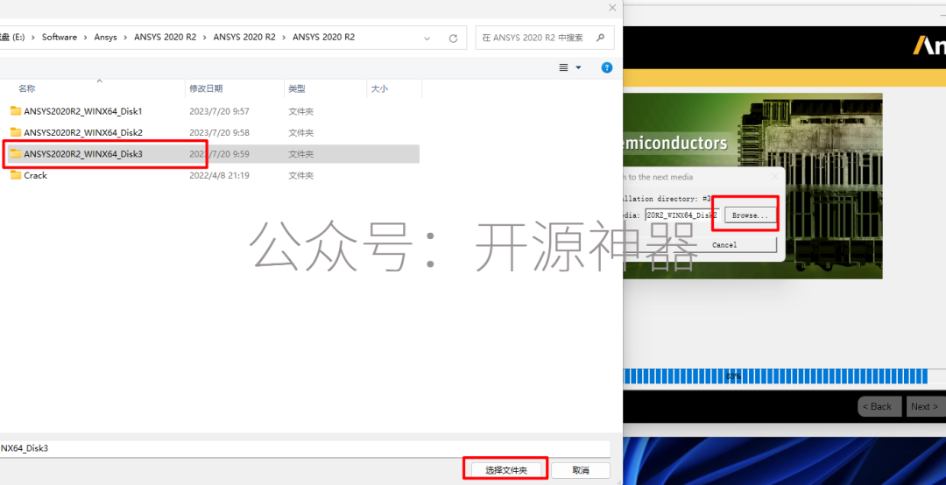Expand the chevron after Ansys in breadcrumb
This screenshot has width=946, height=485.
[126, 38]
